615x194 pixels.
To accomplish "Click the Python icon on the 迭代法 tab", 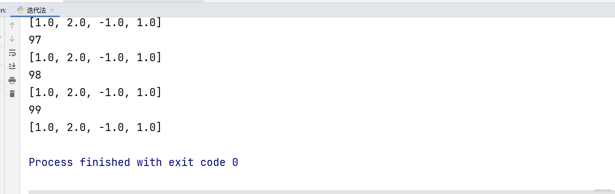I will tap(21, 10).
